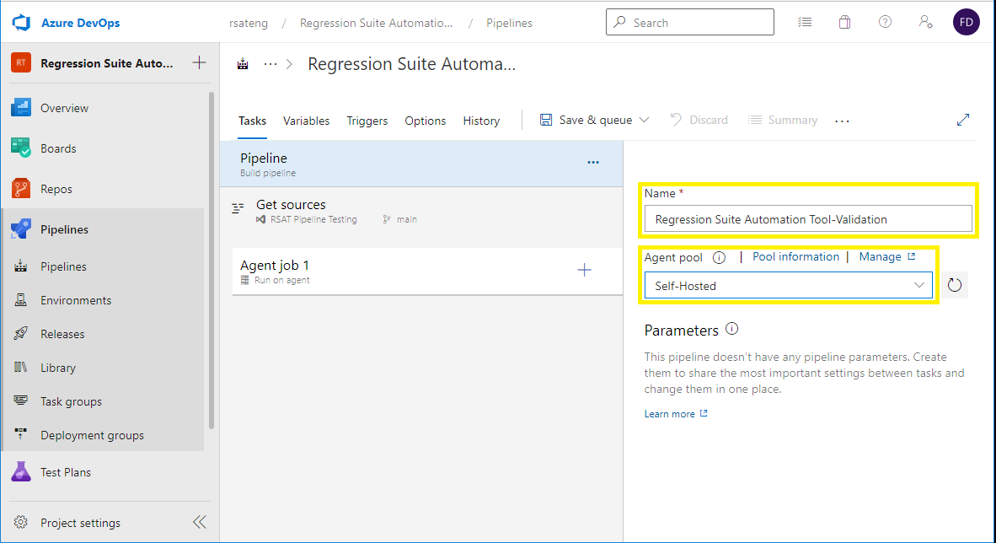
Task: Switch to the Options tab
Action: [x=425, y=121]
